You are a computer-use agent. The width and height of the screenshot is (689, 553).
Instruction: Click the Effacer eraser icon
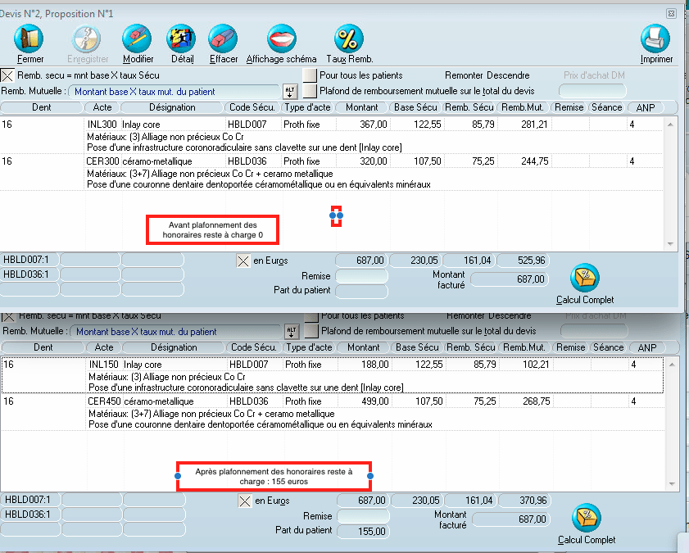point(223,39)
